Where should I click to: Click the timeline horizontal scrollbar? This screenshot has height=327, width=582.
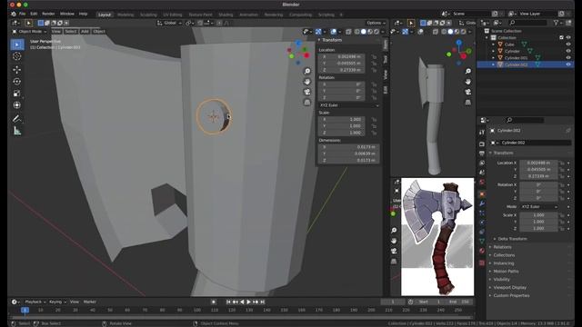coord(243,318)
